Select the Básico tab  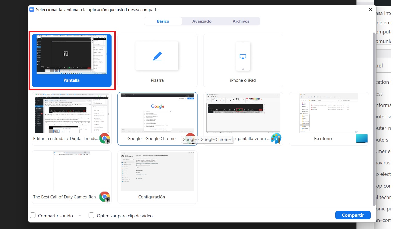[163, 21]
